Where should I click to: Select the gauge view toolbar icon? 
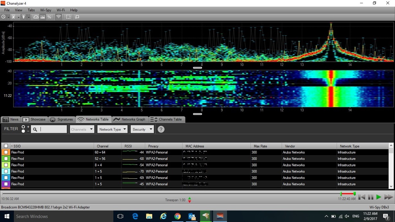[36, 17]
